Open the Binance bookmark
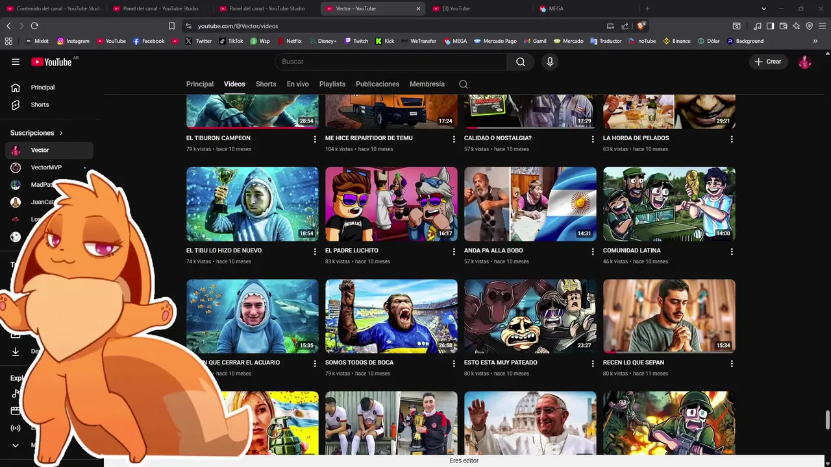 [x=676, y=41]
